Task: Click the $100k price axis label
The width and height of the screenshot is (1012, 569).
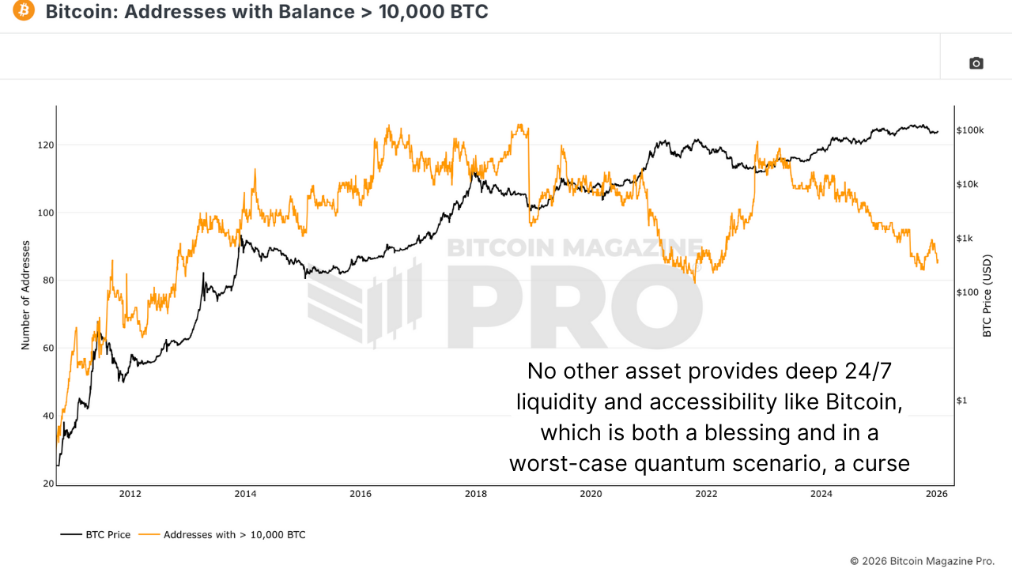Action: [970, 130]
